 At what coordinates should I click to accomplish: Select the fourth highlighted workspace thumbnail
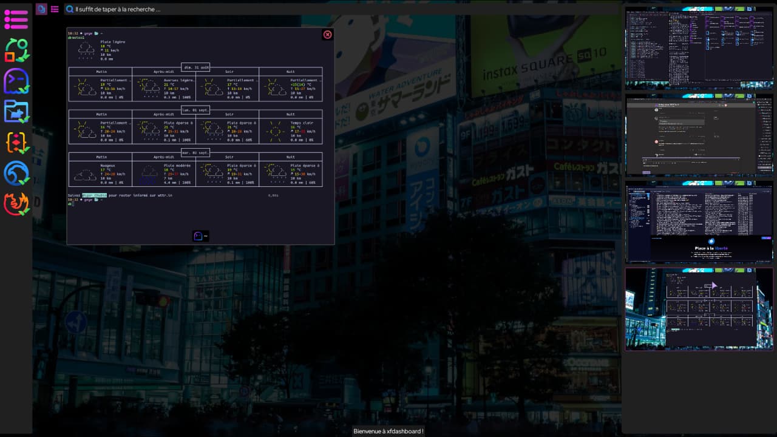[x=699, y=310]
